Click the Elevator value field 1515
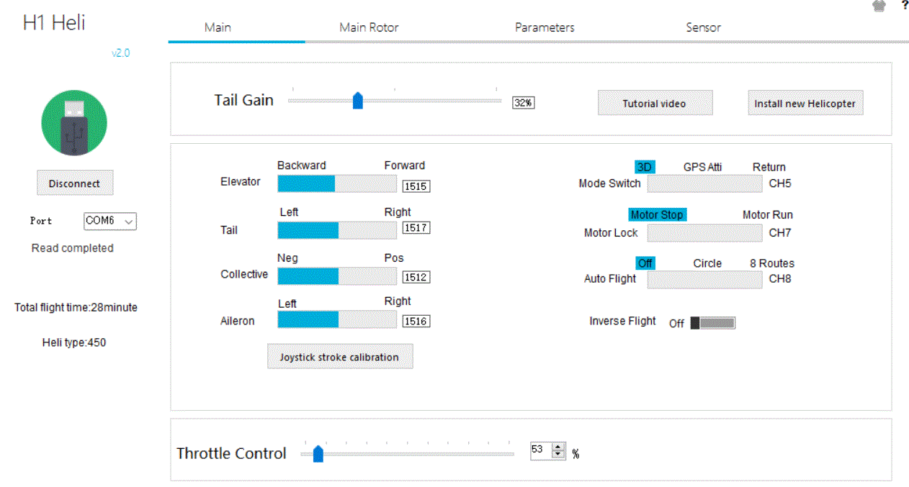This screenshot has width=909, height=487. point(416,186)
